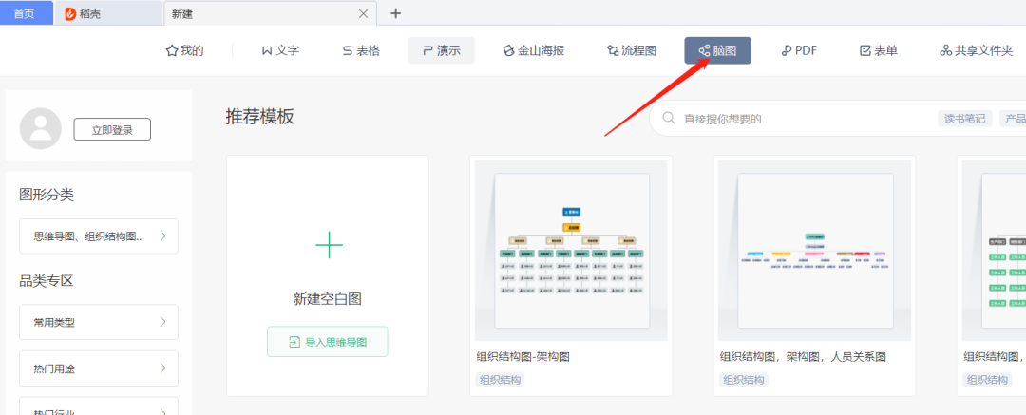The width and height of the screenshot is (1026, 415).
Task: Click the star icon beside 我的
Action: pos(172,50)
